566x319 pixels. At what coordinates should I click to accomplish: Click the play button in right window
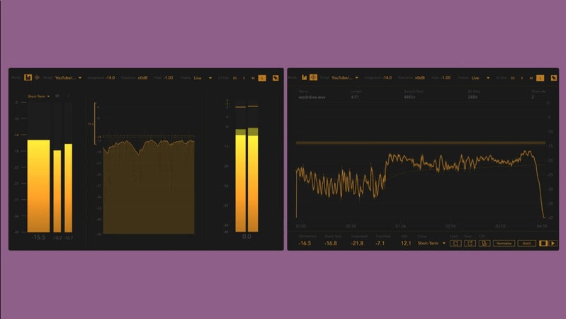(553, 243)
